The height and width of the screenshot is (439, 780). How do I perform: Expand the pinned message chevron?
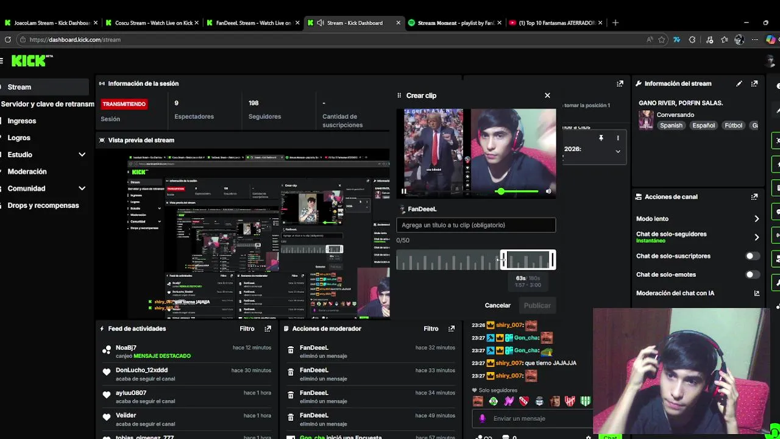[x=618, y=151]
